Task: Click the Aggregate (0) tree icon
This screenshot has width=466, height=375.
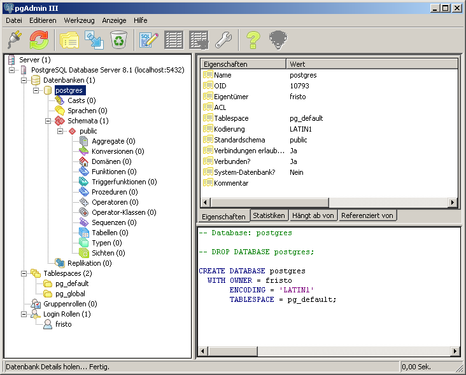Action: click(84, 141)
